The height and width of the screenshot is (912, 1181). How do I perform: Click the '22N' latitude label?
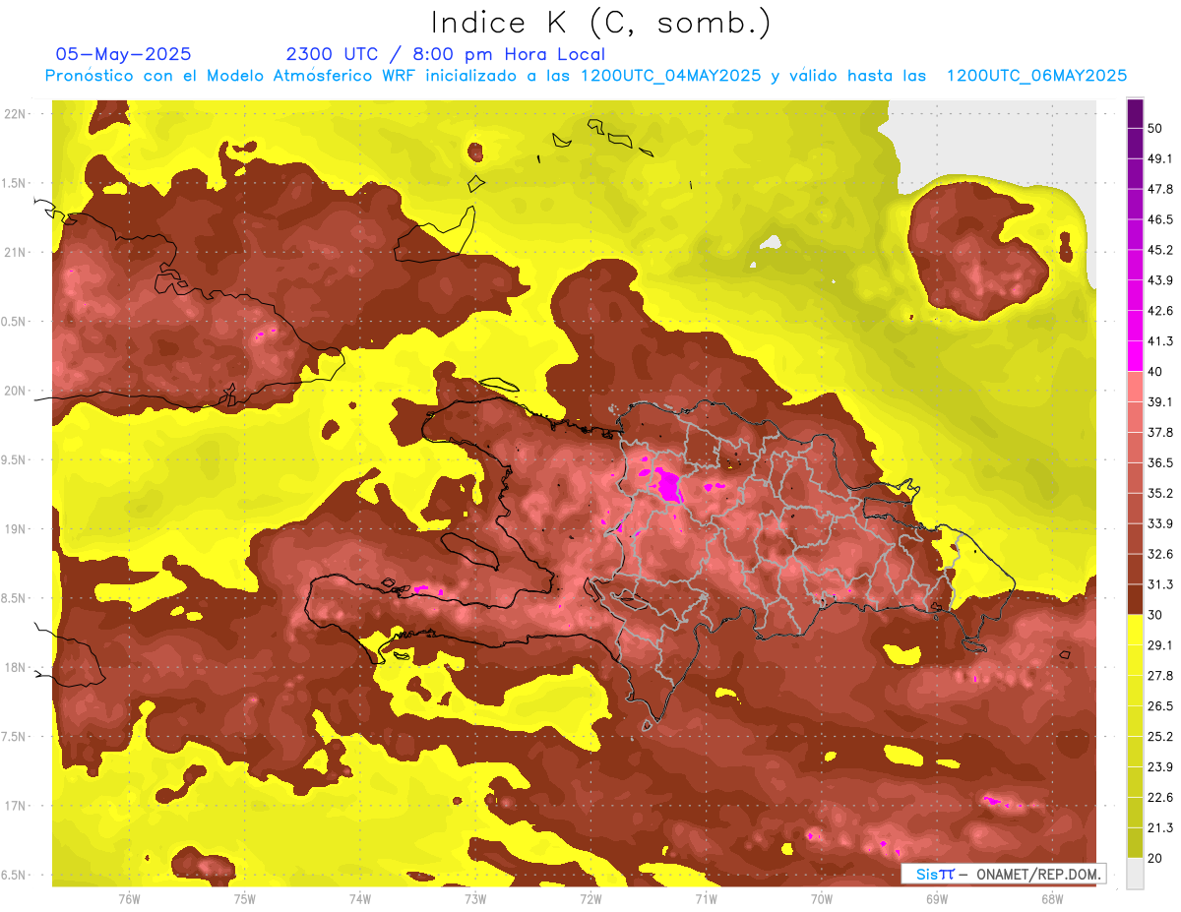point(15,114)
